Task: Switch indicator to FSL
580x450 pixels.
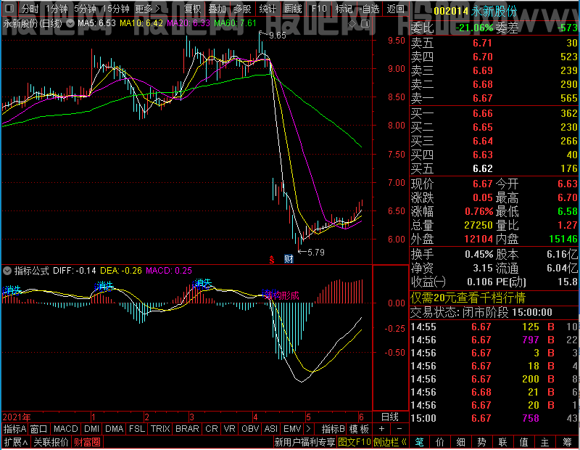Action: (137, 429)
